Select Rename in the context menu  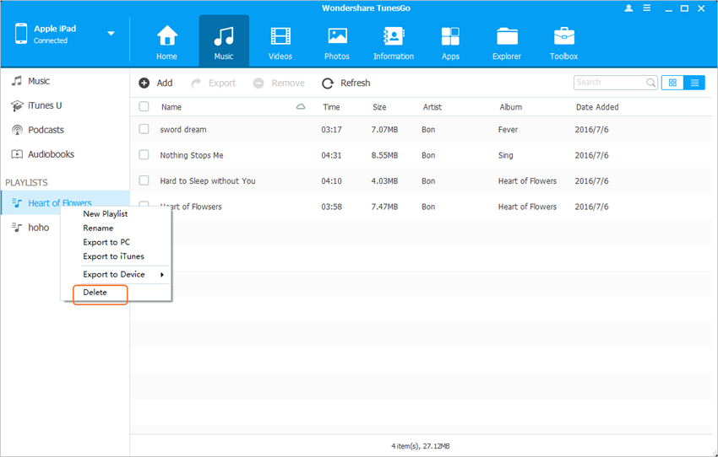point(98,228)
